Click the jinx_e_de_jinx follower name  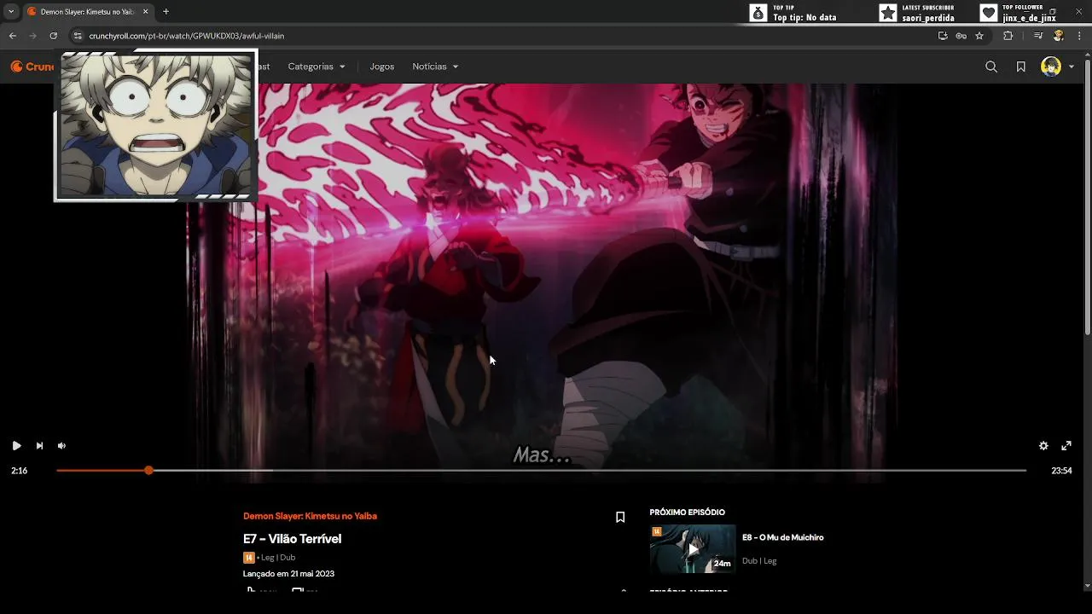1029,18
